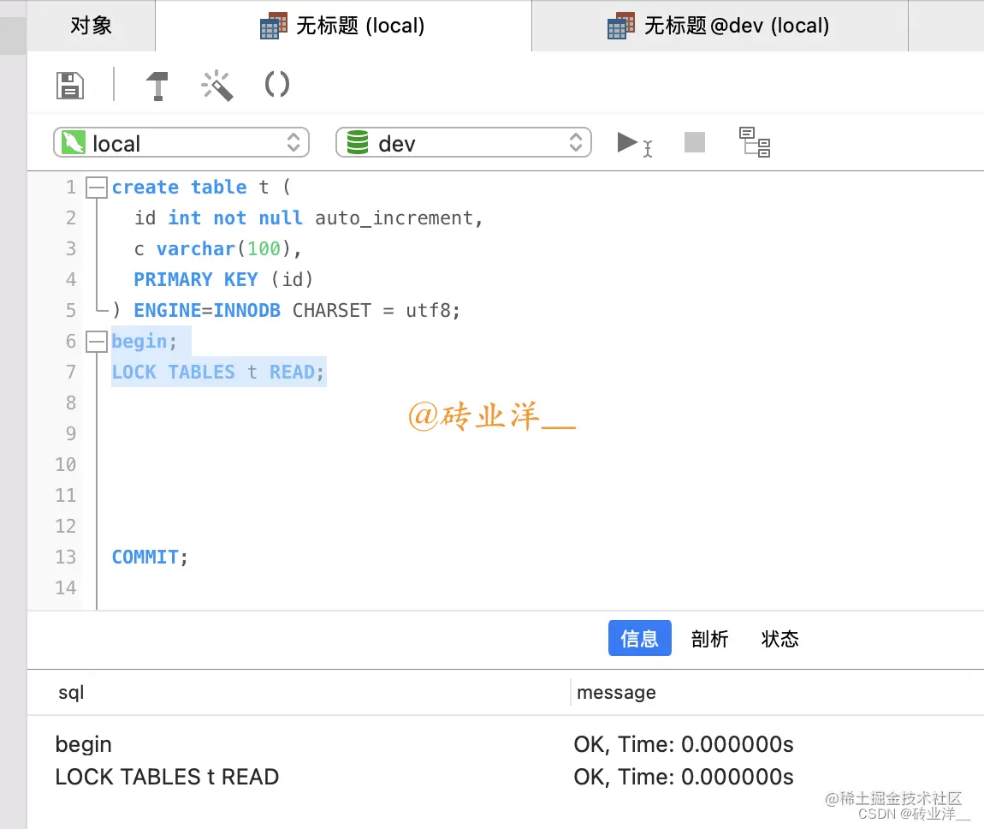Select the LOCK TABLES t READ result row
Image resolution: width=984 pixels, height=829 pixels.
pos(505,777)
